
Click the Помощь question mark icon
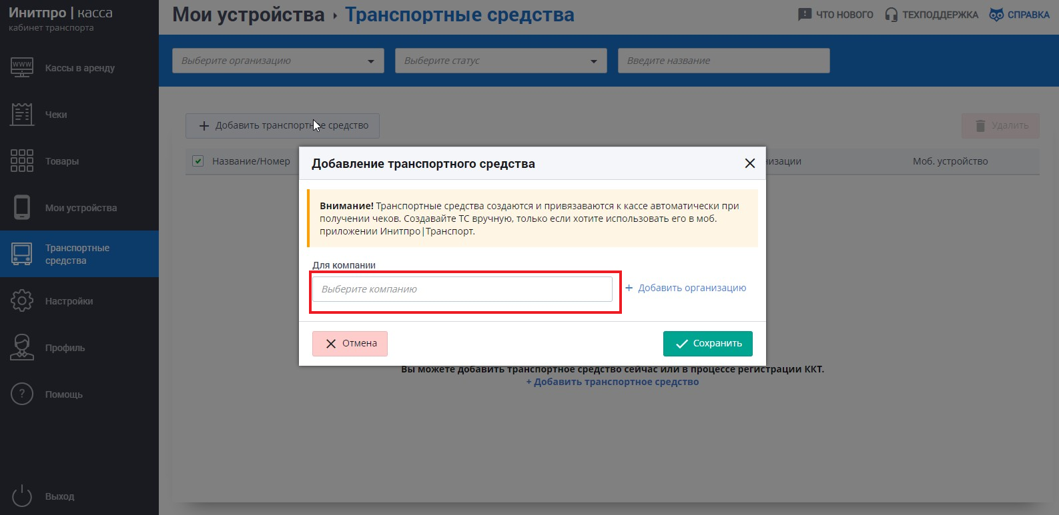pyautogui.click(x=22, y=394)
